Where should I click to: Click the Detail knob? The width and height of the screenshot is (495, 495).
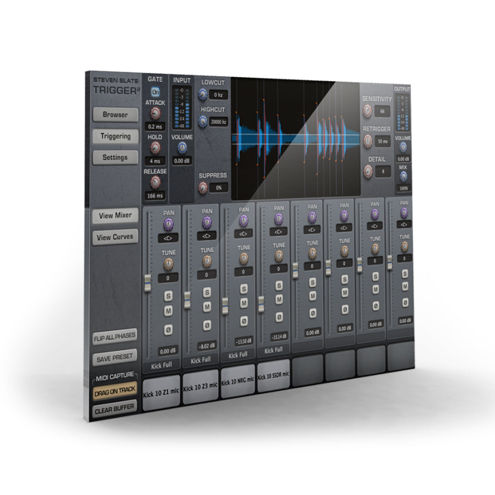(x=368, y=171)
